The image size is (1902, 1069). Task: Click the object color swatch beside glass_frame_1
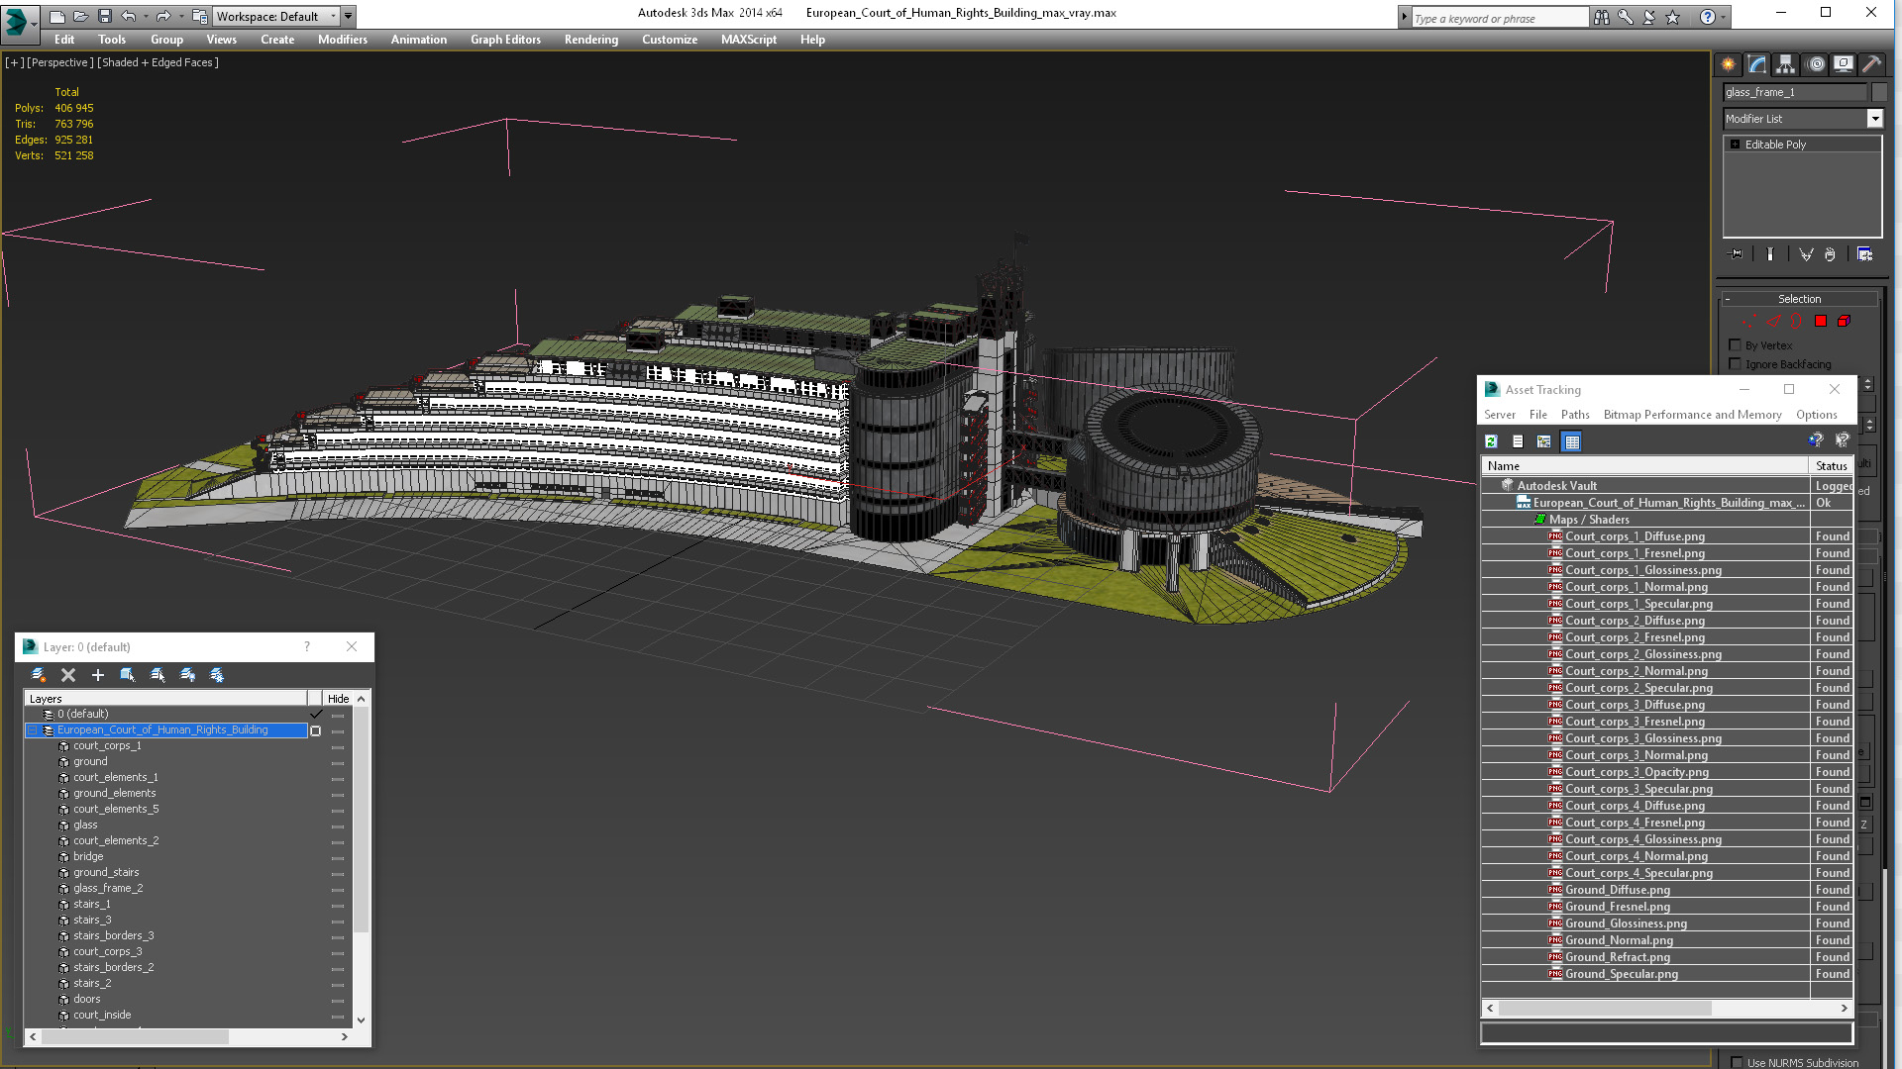coord(1879,92)
